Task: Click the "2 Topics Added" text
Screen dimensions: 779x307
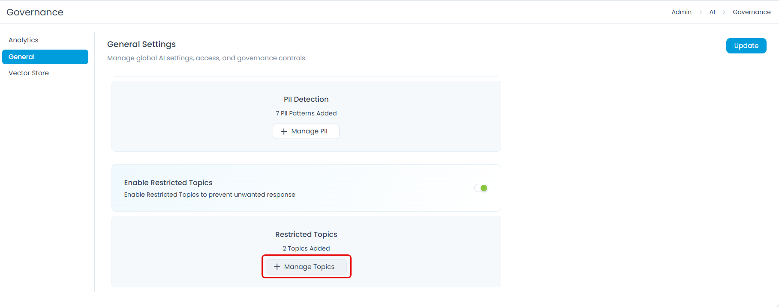Action: tap(306, 248)
